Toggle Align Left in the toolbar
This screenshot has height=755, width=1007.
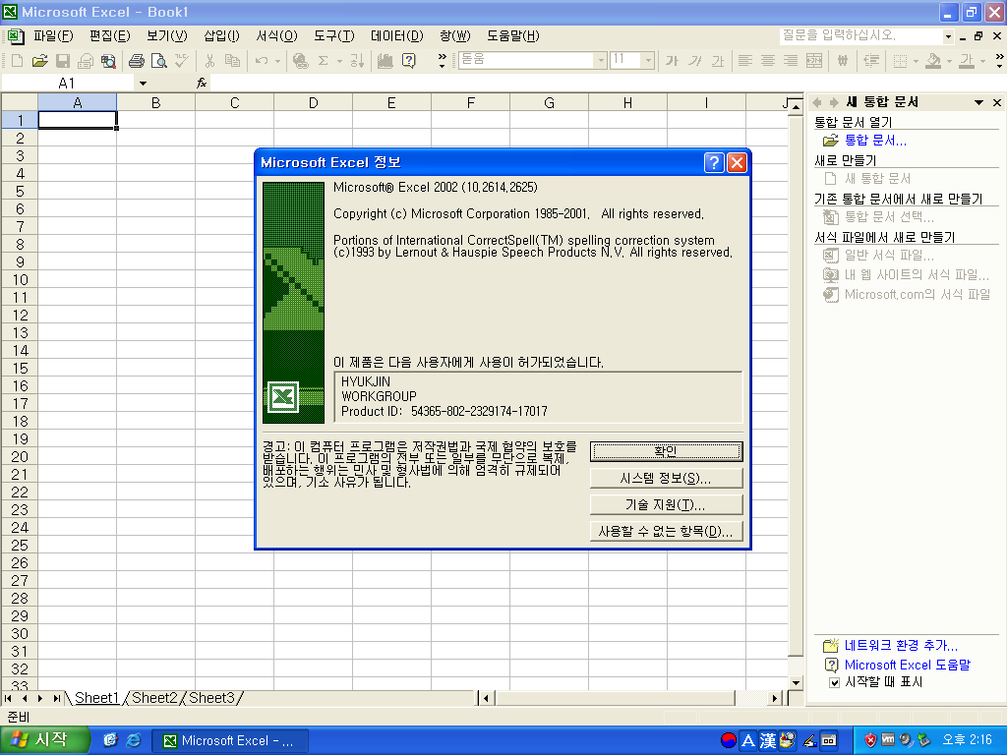tap(745, 61)
